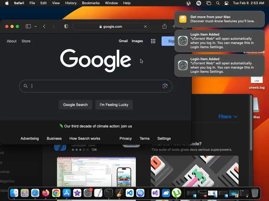Open the Get more from your Mac notification
The image size is (269, 201).
(219, 19)
